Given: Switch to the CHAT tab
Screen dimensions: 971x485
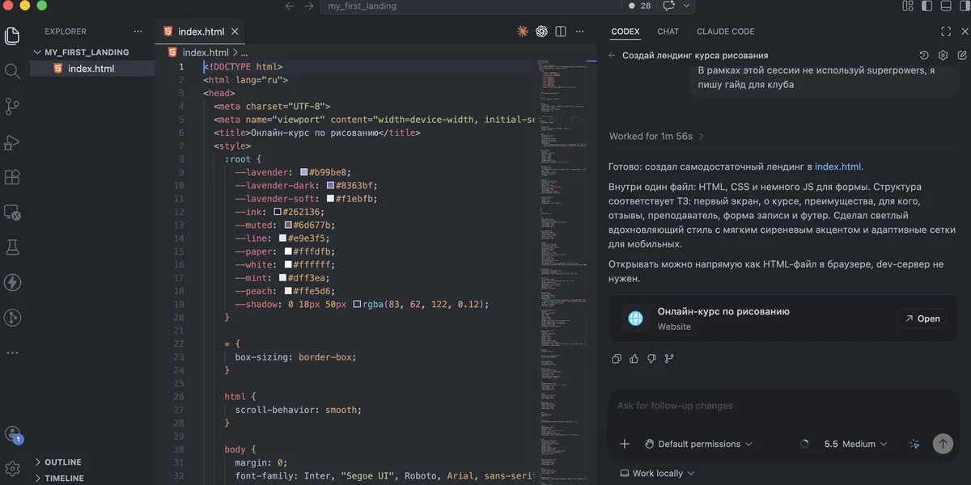Looking at the screenshot, I should tap(668, 32).
